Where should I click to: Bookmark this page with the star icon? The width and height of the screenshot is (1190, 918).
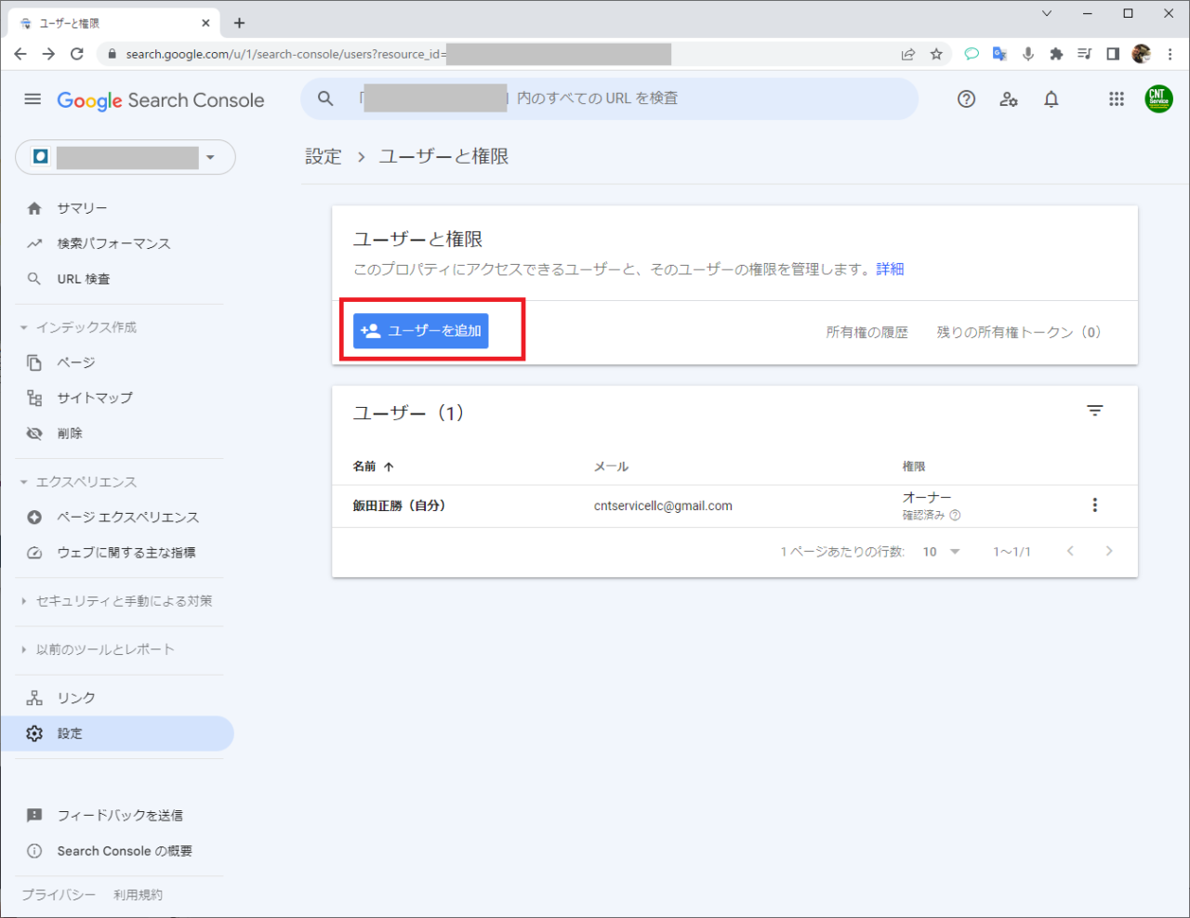(x=936, y=54)
